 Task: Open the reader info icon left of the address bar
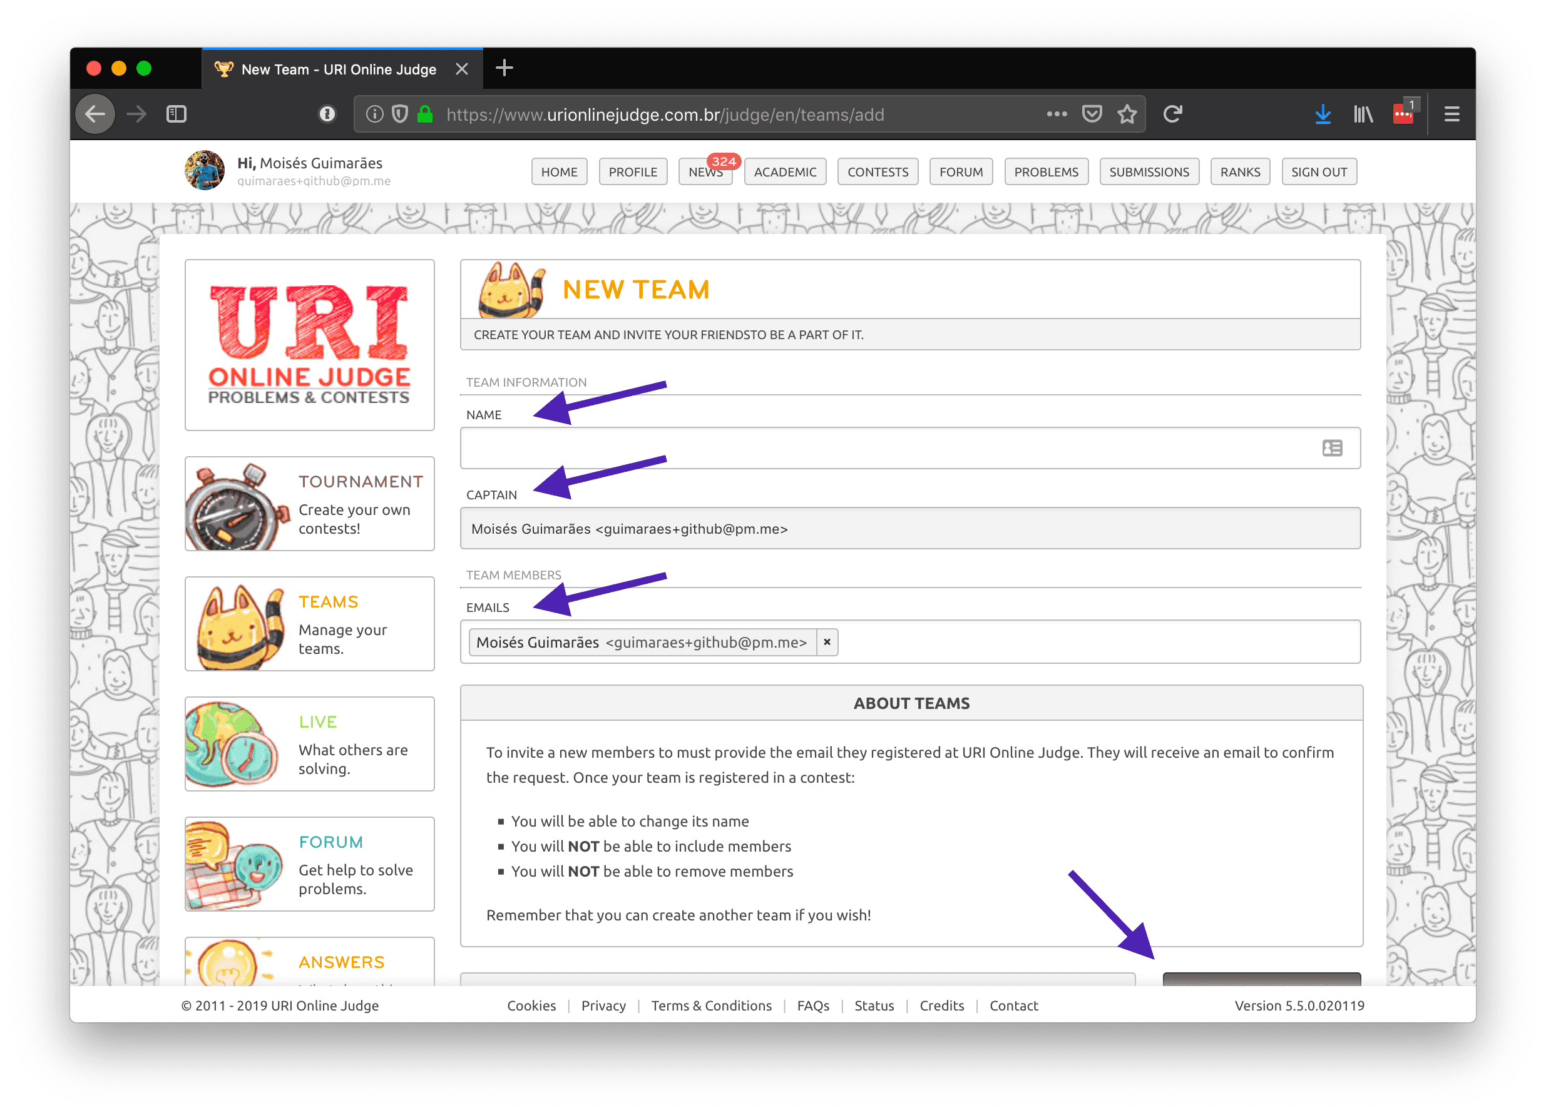pyautogui.click(x=327, y=114)
